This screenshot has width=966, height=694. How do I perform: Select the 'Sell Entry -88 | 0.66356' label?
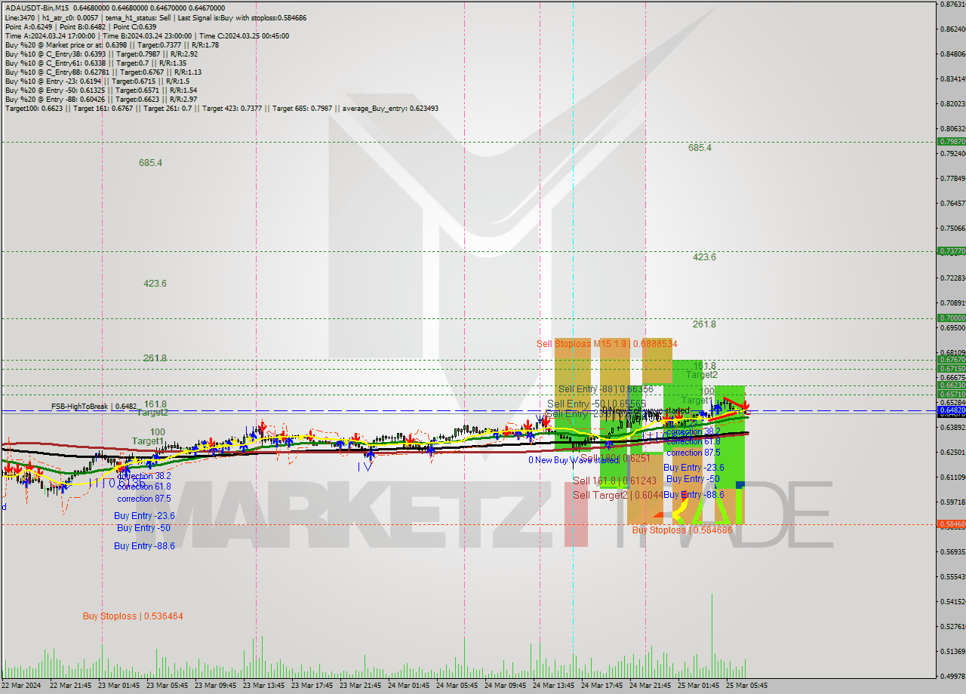[605, 389]
